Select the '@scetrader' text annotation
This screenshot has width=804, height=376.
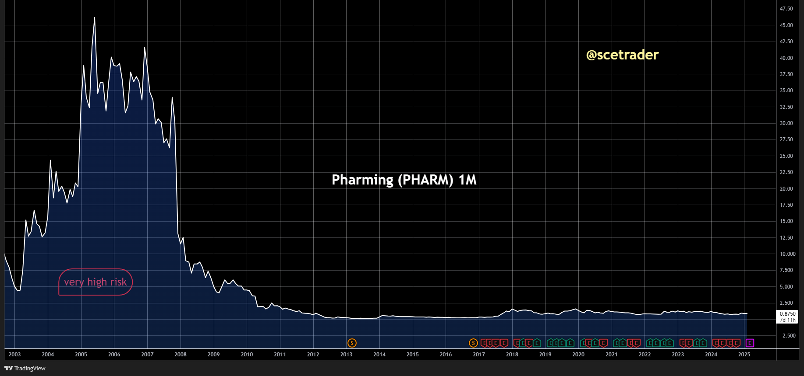click(x=622, y=55)
